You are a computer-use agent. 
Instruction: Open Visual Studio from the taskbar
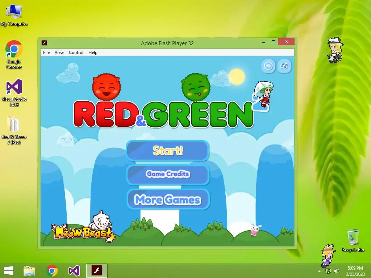[x=74, y=271]
